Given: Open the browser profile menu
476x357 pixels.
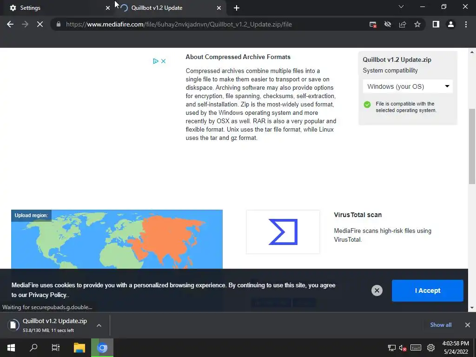Looking at the screenshot, I should click(451, 24).
